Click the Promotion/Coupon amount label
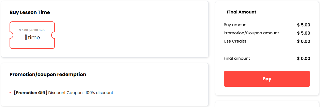320x107 pixels. click(251, 33)
